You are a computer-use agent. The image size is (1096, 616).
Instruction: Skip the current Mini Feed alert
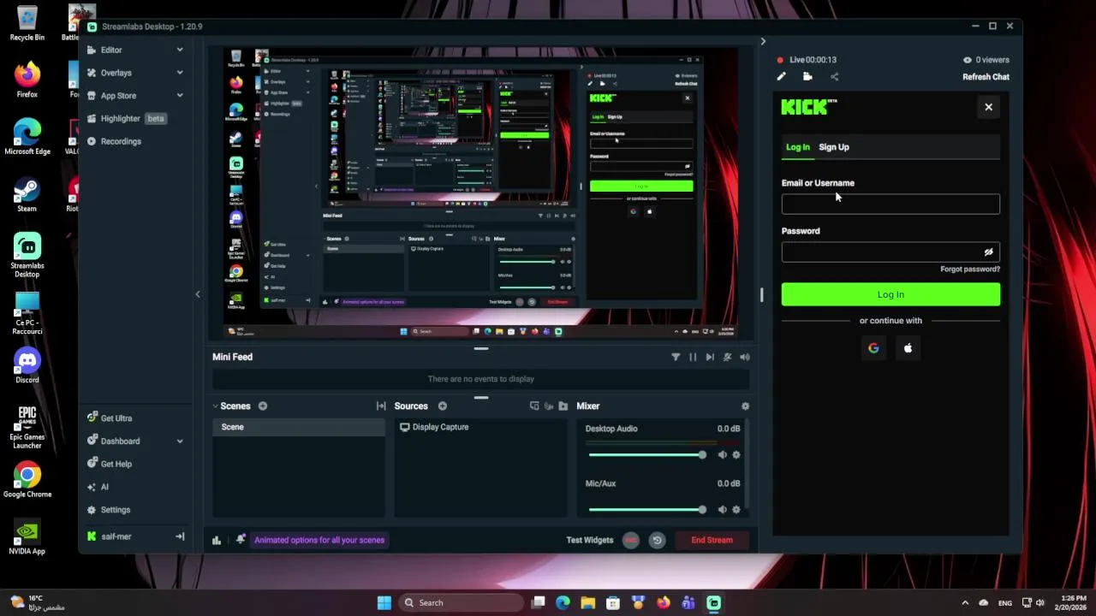pyautogui.click(x=710, y=358)
